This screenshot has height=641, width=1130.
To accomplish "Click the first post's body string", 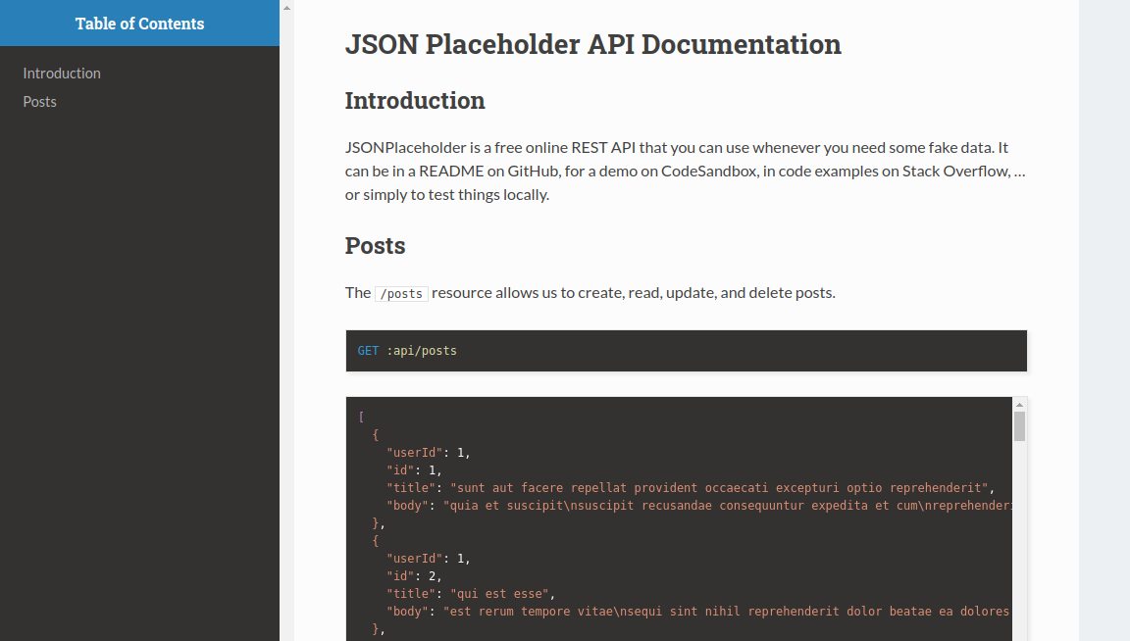I will 726,506.
